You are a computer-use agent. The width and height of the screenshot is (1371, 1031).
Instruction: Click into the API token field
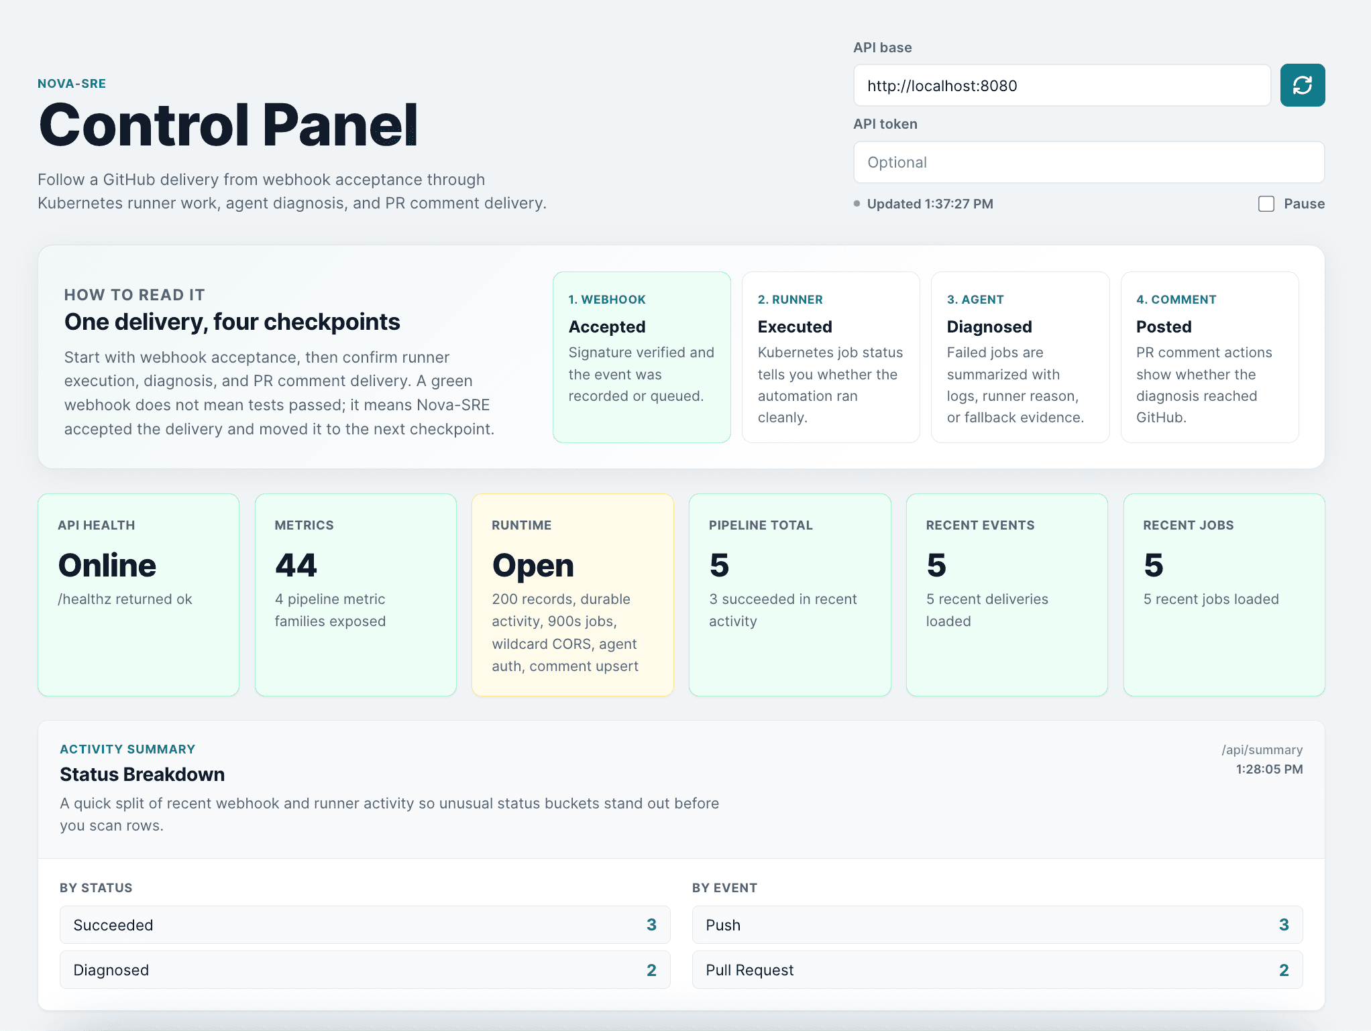click(1089, 162)
